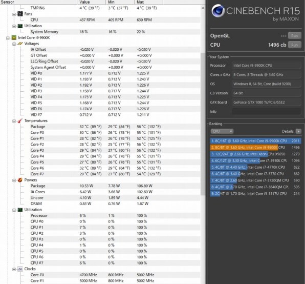Click the sensor list vertical scrollbar thumb
This screenshot has width=305, height=284.
[203, 124]
